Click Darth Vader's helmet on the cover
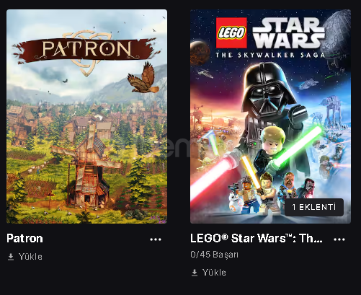Image resolution: width=361 pixels, height=295 pixels. 269,89
